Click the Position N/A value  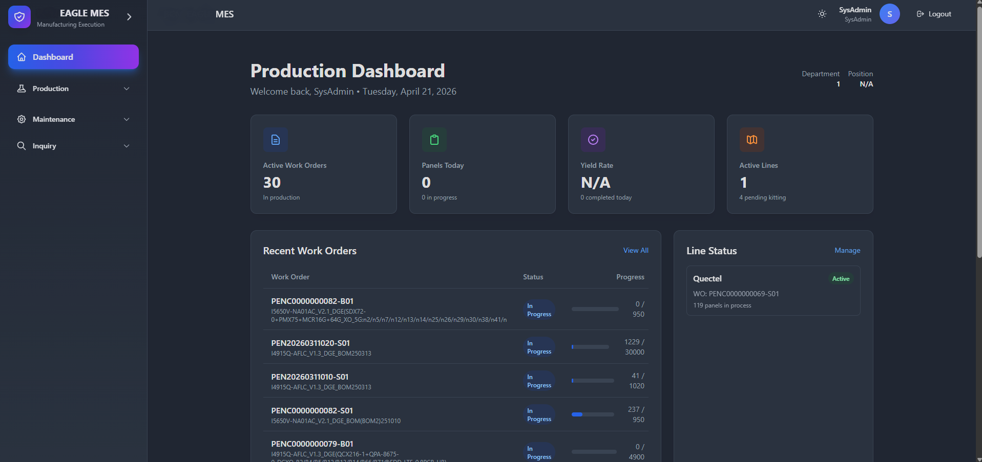click(866, 84)
